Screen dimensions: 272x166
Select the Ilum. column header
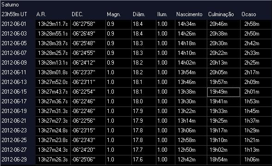pos(162,14)
